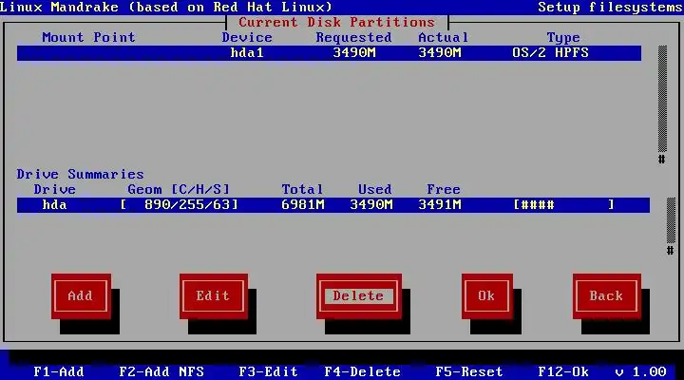Click the Add partition button
This screenshot has height=380, width=684.
[81, 296]
